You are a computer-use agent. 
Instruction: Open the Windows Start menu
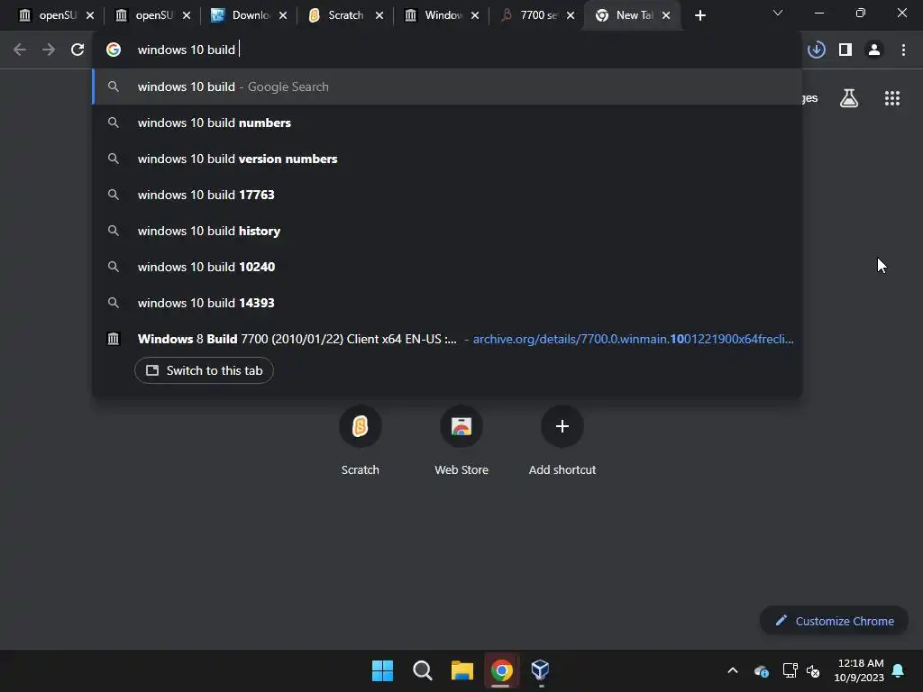click(382, 670)
